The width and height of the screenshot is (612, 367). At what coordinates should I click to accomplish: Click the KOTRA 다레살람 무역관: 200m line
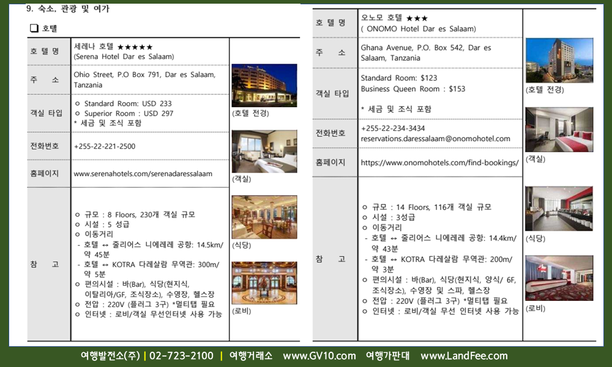click(x=439, y=264)
